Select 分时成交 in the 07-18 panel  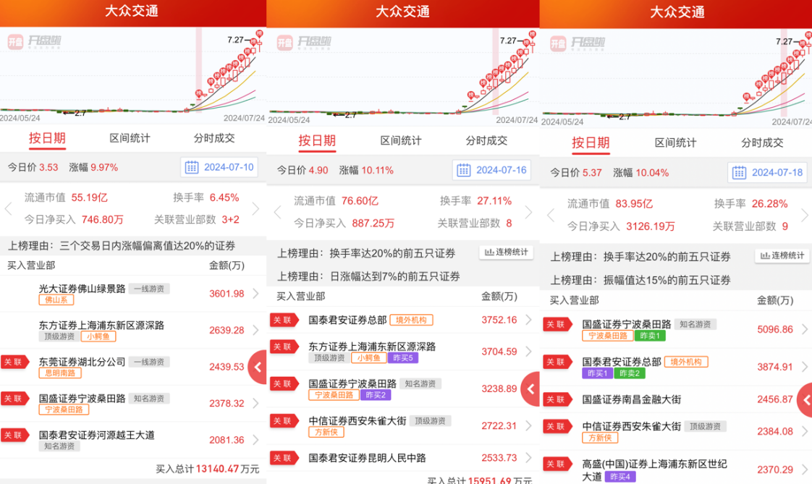(x=762, y=143)
